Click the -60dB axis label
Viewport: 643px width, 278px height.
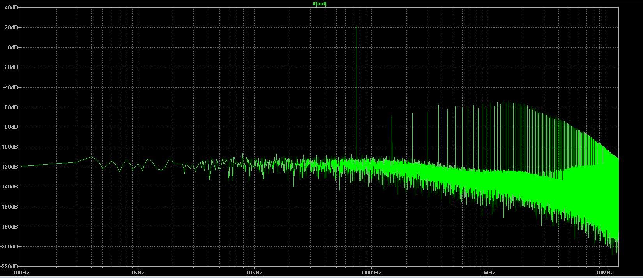coord(11,107)
